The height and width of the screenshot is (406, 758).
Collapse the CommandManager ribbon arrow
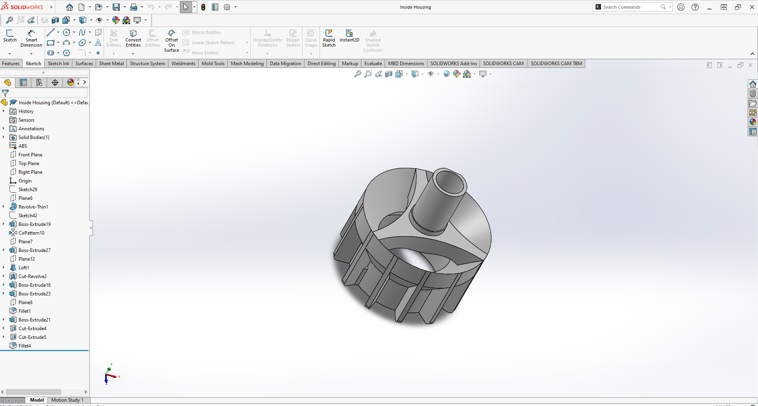point(752,54)
